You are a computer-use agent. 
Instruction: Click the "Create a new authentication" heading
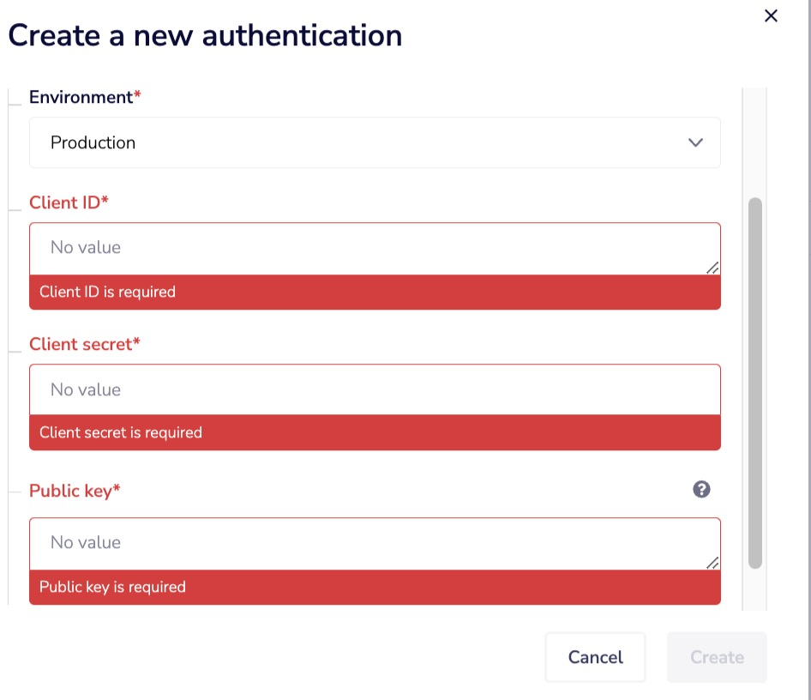click(205, 36)
